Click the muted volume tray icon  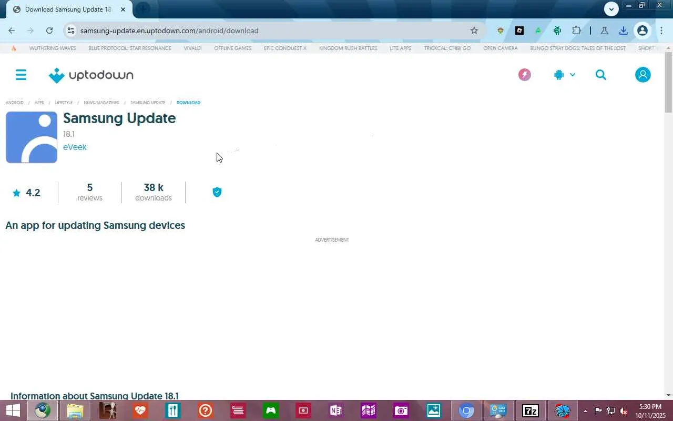click(624, 411)
